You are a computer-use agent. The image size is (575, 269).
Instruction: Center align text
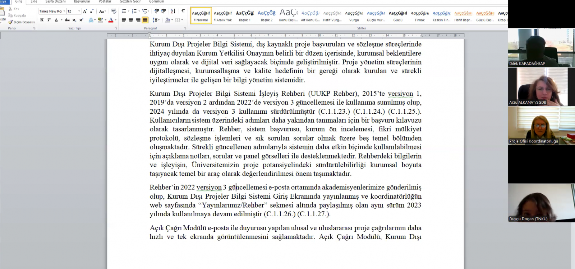131,20
